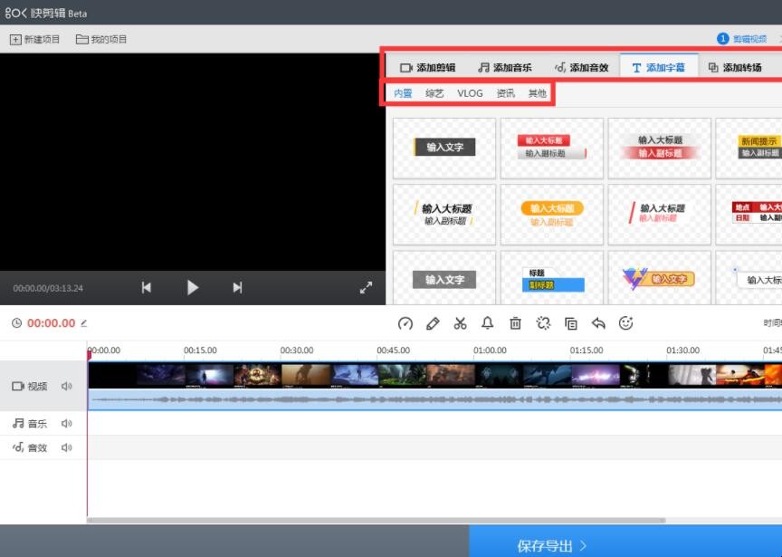Expand the preview to fullscreen
782x557 pixels.
pyautogui.click(x=366, y=288)
